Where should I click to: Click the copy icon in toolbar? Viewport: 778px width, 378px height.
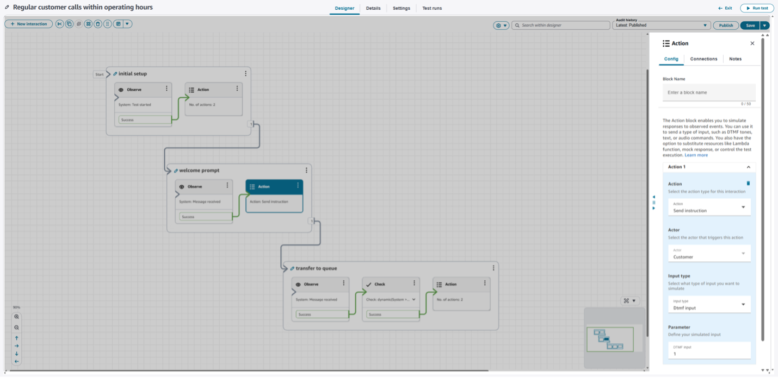[69, 24]
